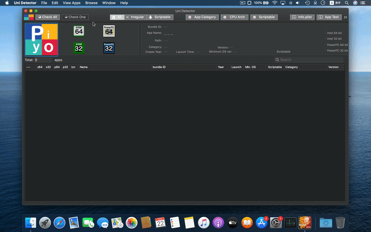Image resolution: width=371 pixels, height=232 pixels.
Task: Open Activity Monitor from the Dock
Action: point(290,222)
